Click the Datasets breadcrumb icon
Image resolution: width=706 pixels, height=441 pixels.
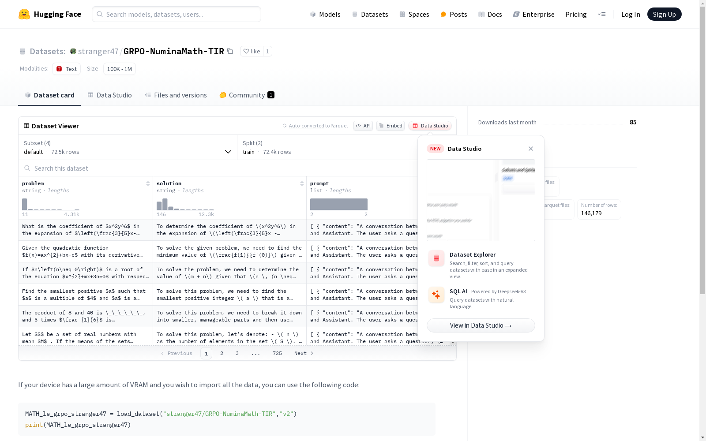point(23,51)
